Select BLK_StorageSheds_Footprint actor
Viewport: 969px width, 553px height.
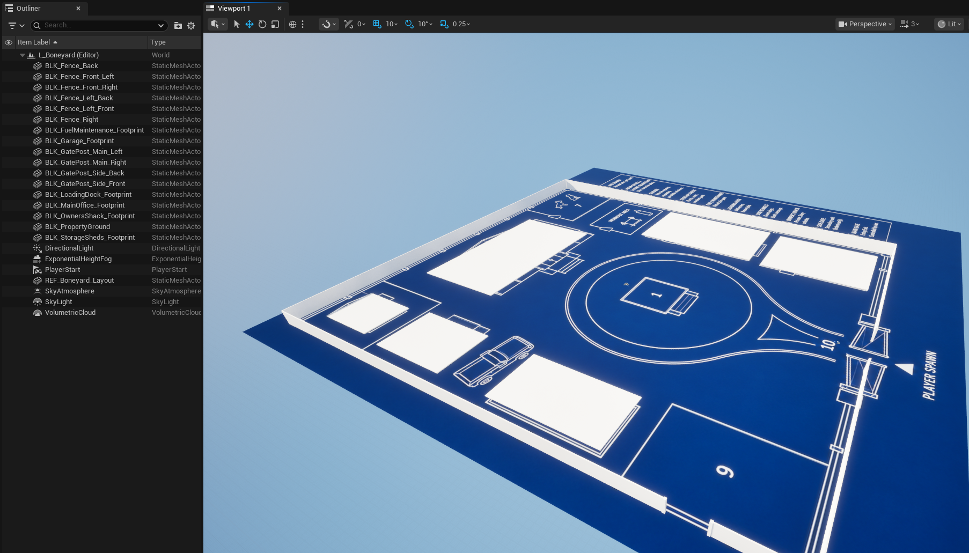pyautogui.click(x=90, y=238)
